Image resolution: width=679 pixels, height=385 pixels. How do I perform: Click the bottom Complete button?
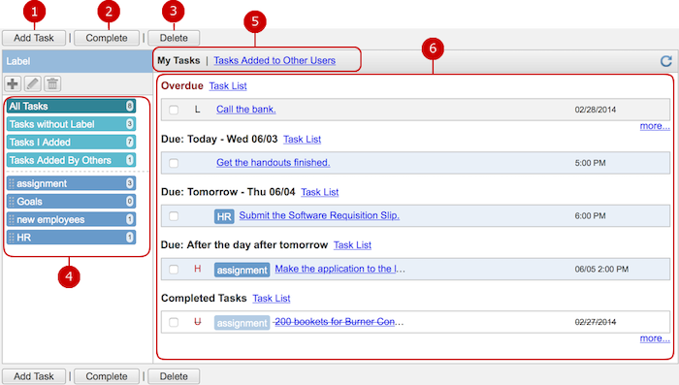[107, 376]
